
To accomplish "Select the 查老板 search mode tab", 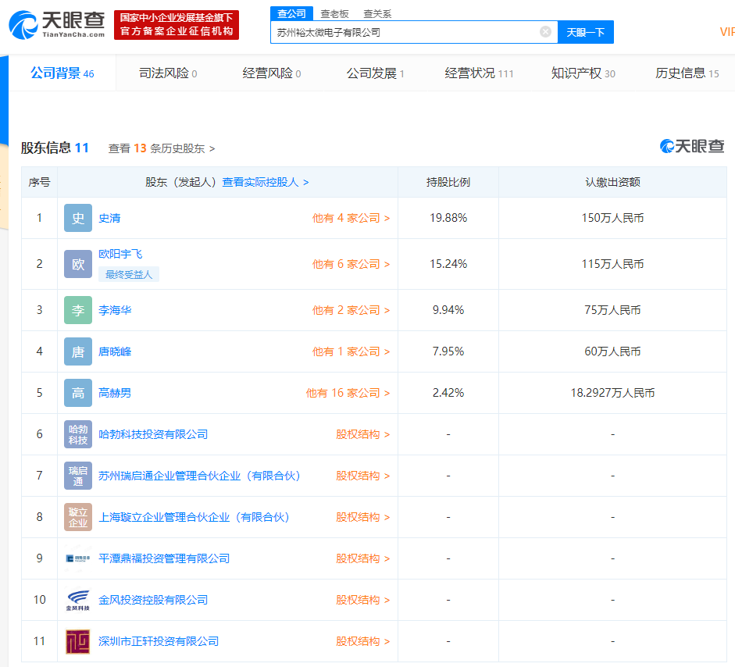I will (334, 14).
